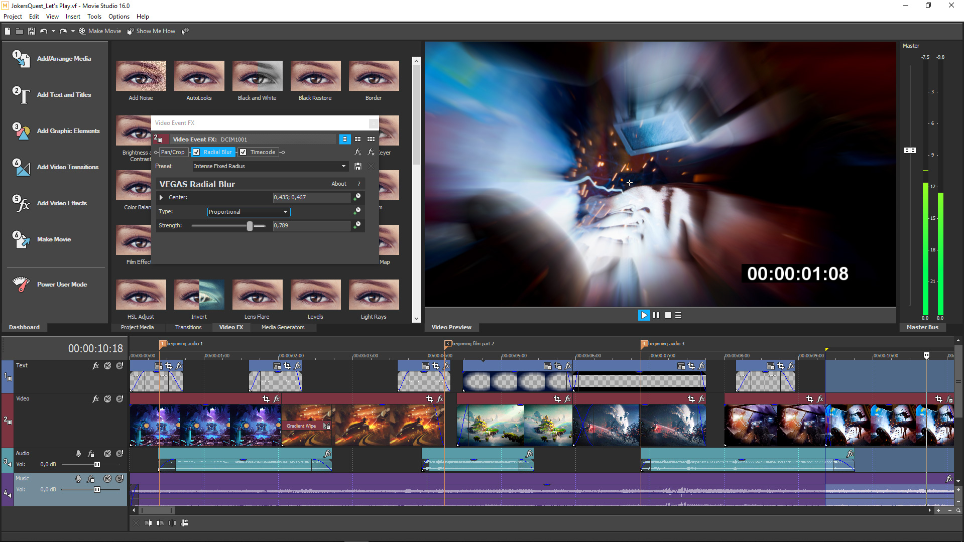This screenshot has height=542, width=964.
Task: Animate Strength using its keyframe clock icon
Action: click(x=358, y=224)
